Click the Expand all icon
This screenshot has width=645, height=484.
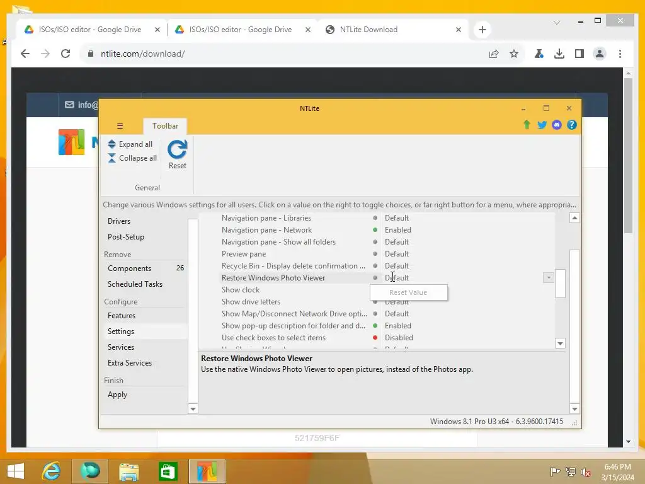(x=111, y=144)
